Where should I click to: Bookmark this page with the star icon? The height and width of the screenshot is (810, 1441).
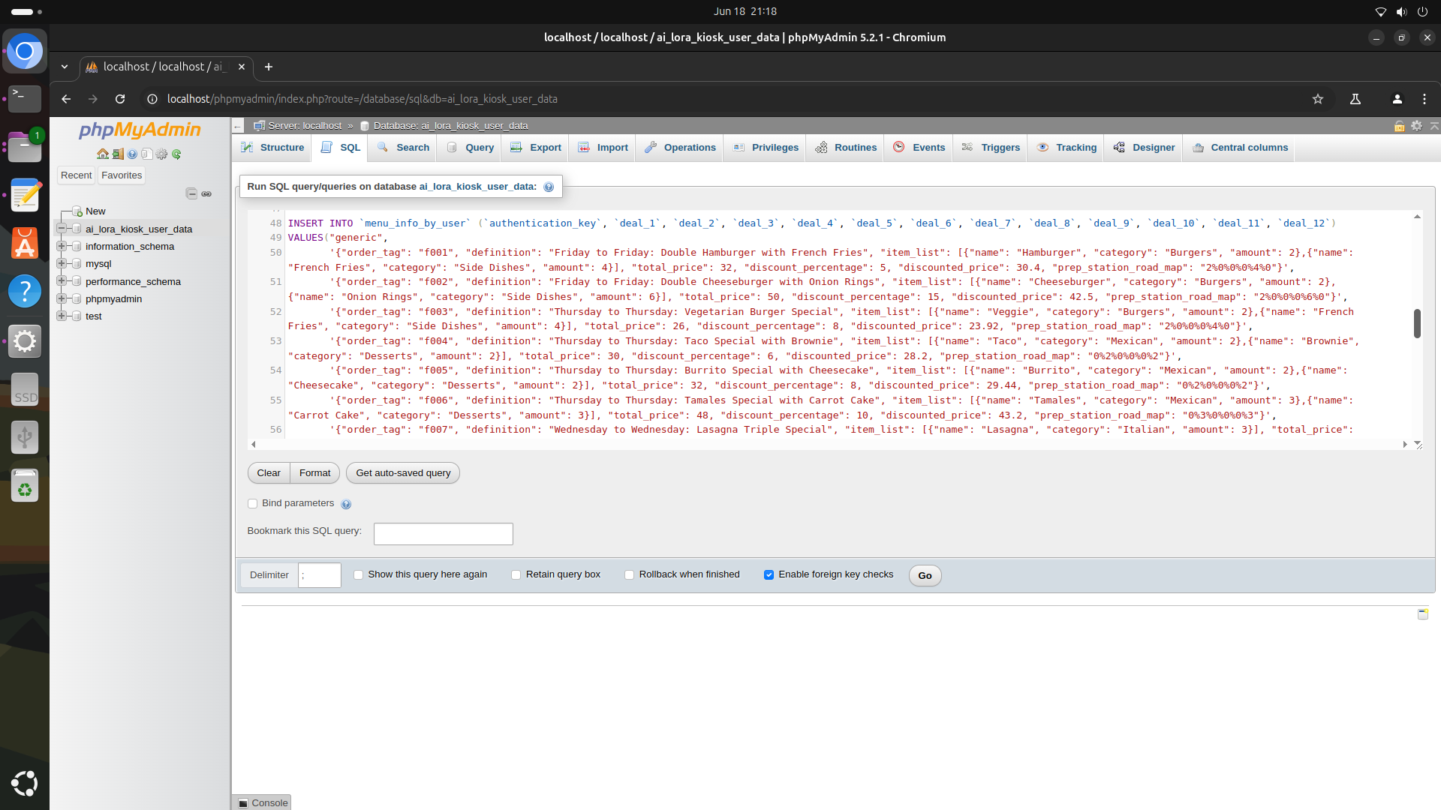1317,99
